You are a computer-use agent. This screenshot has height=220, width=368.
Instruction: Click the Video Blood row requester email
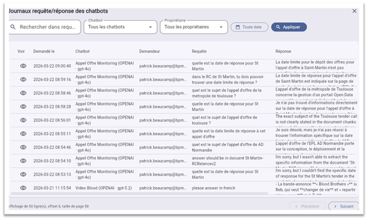point(163,188)
